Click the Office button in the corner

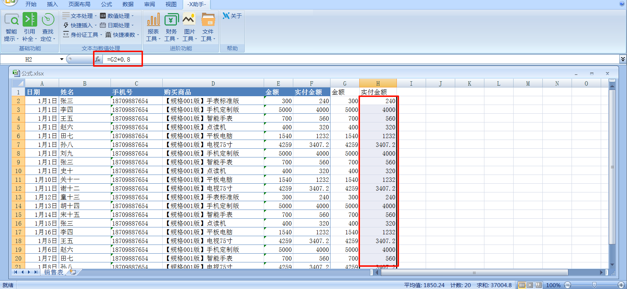click(10, 3)
